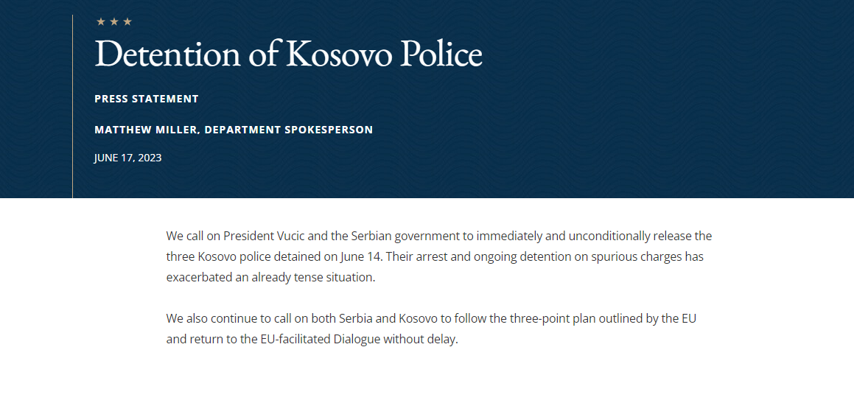Image resolution: width=854 pixels, height=417 pixels.
Task: Click the middle gold star above the title
Action: 113,22
